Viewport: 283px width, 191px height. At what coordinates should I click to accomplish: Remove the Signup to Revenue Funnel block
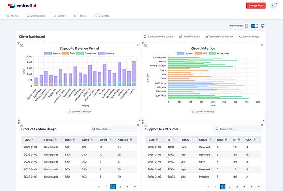(138, 45)
